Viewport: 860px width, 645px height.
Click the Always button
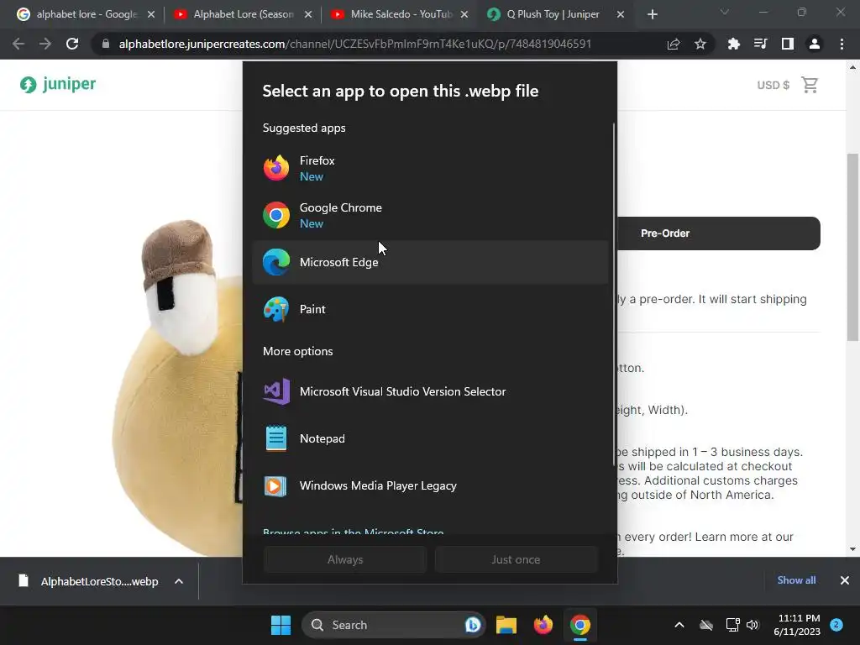click(x=345, y=559)
